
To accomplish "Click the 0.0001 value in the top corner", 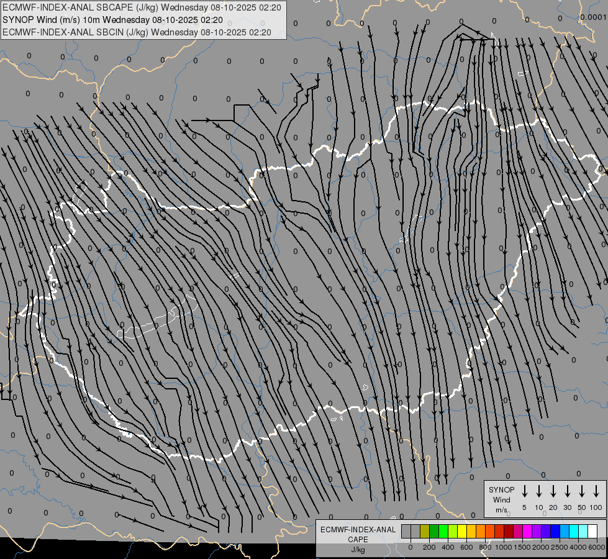I will pyautogui.click(x=593, y=17).
